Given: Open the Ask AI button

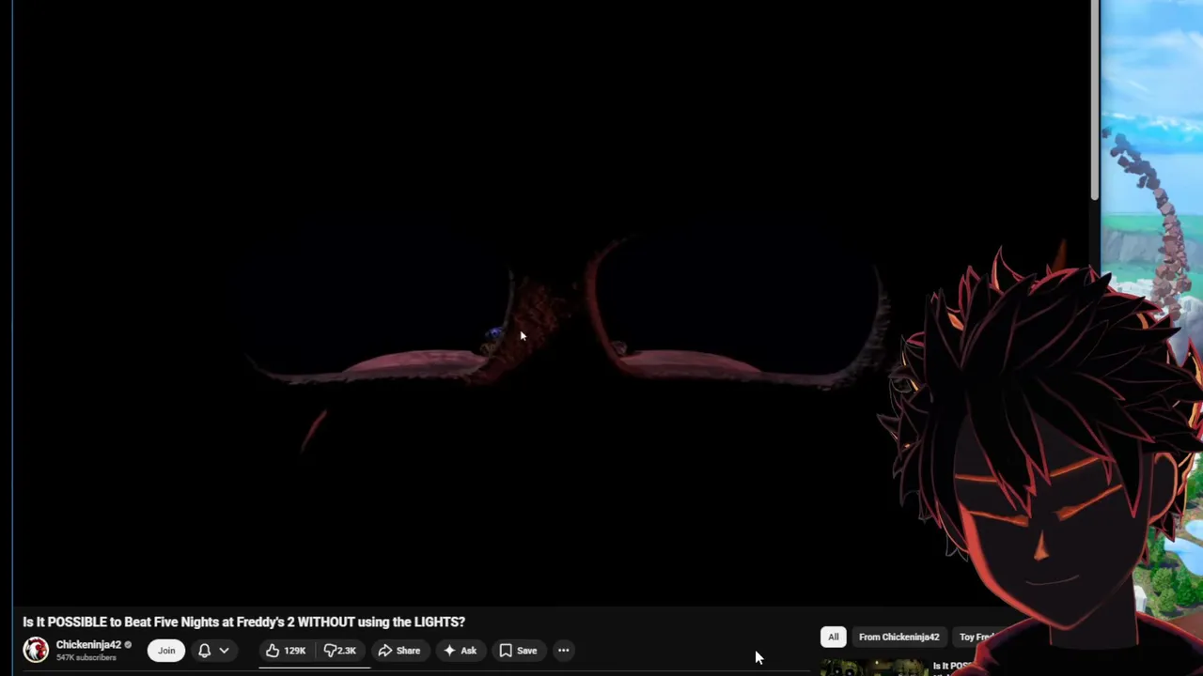Looking at the screenshot, I should coord(461,651).
